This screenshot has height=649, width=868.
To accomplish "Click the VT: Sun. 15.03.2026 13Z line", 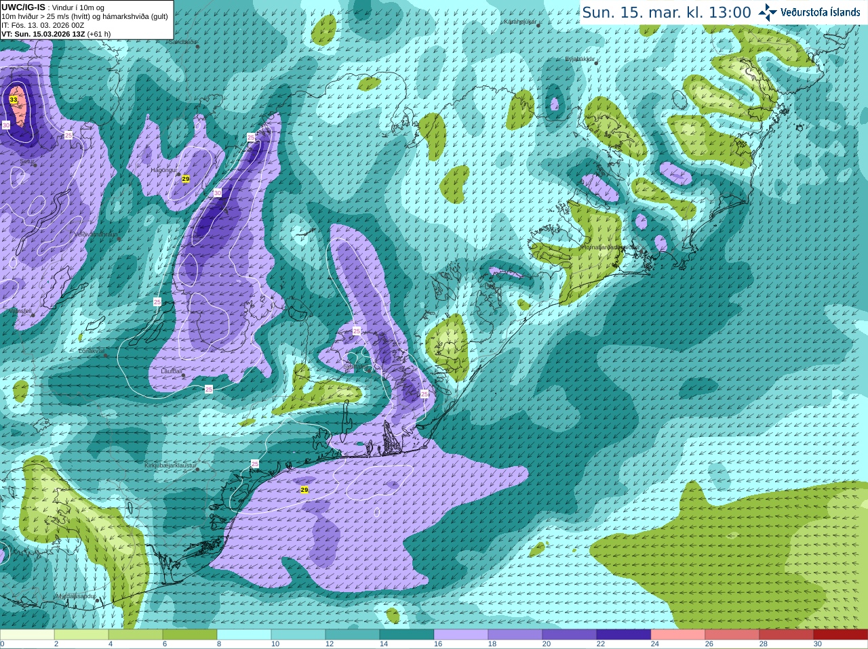I will tap(56, 34).
